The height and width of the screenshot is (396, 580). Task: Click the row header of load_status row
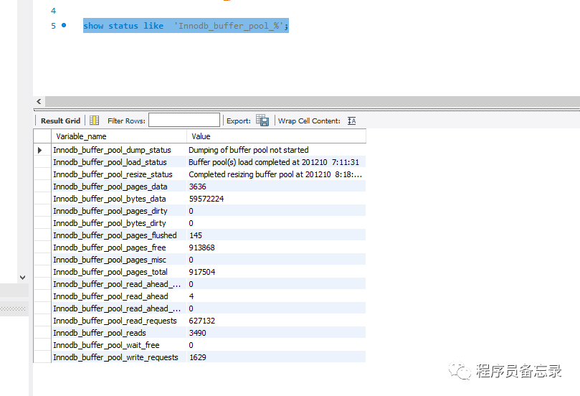42,162
